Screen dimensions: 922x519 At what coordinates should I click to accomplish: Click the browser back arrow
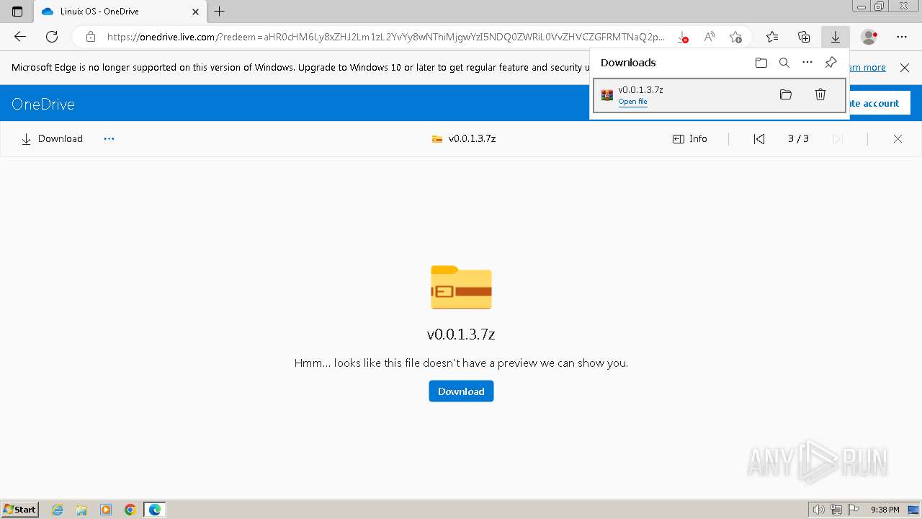pos(20,37)
